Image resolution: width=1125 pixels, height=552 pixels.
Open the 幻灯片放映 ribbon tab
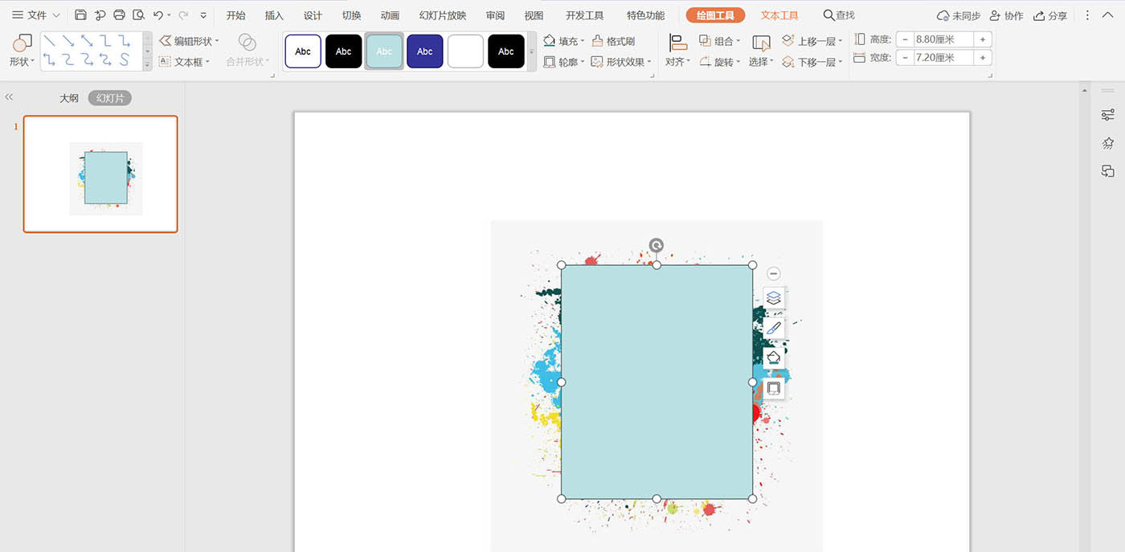coord(443,15)
